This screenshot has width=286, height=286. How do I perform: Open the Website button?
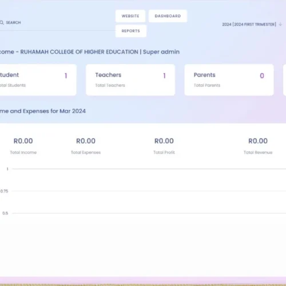130,16
